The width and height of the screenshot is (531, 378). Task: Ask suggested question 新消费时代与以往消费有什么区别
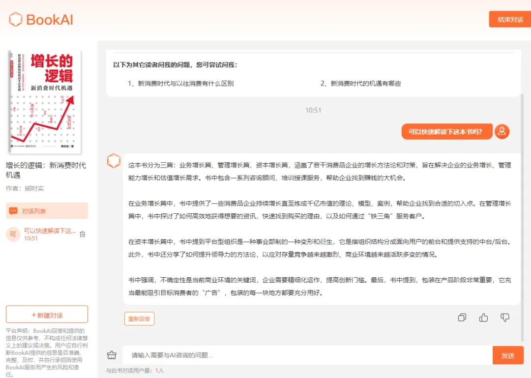[x=180, y=84]
